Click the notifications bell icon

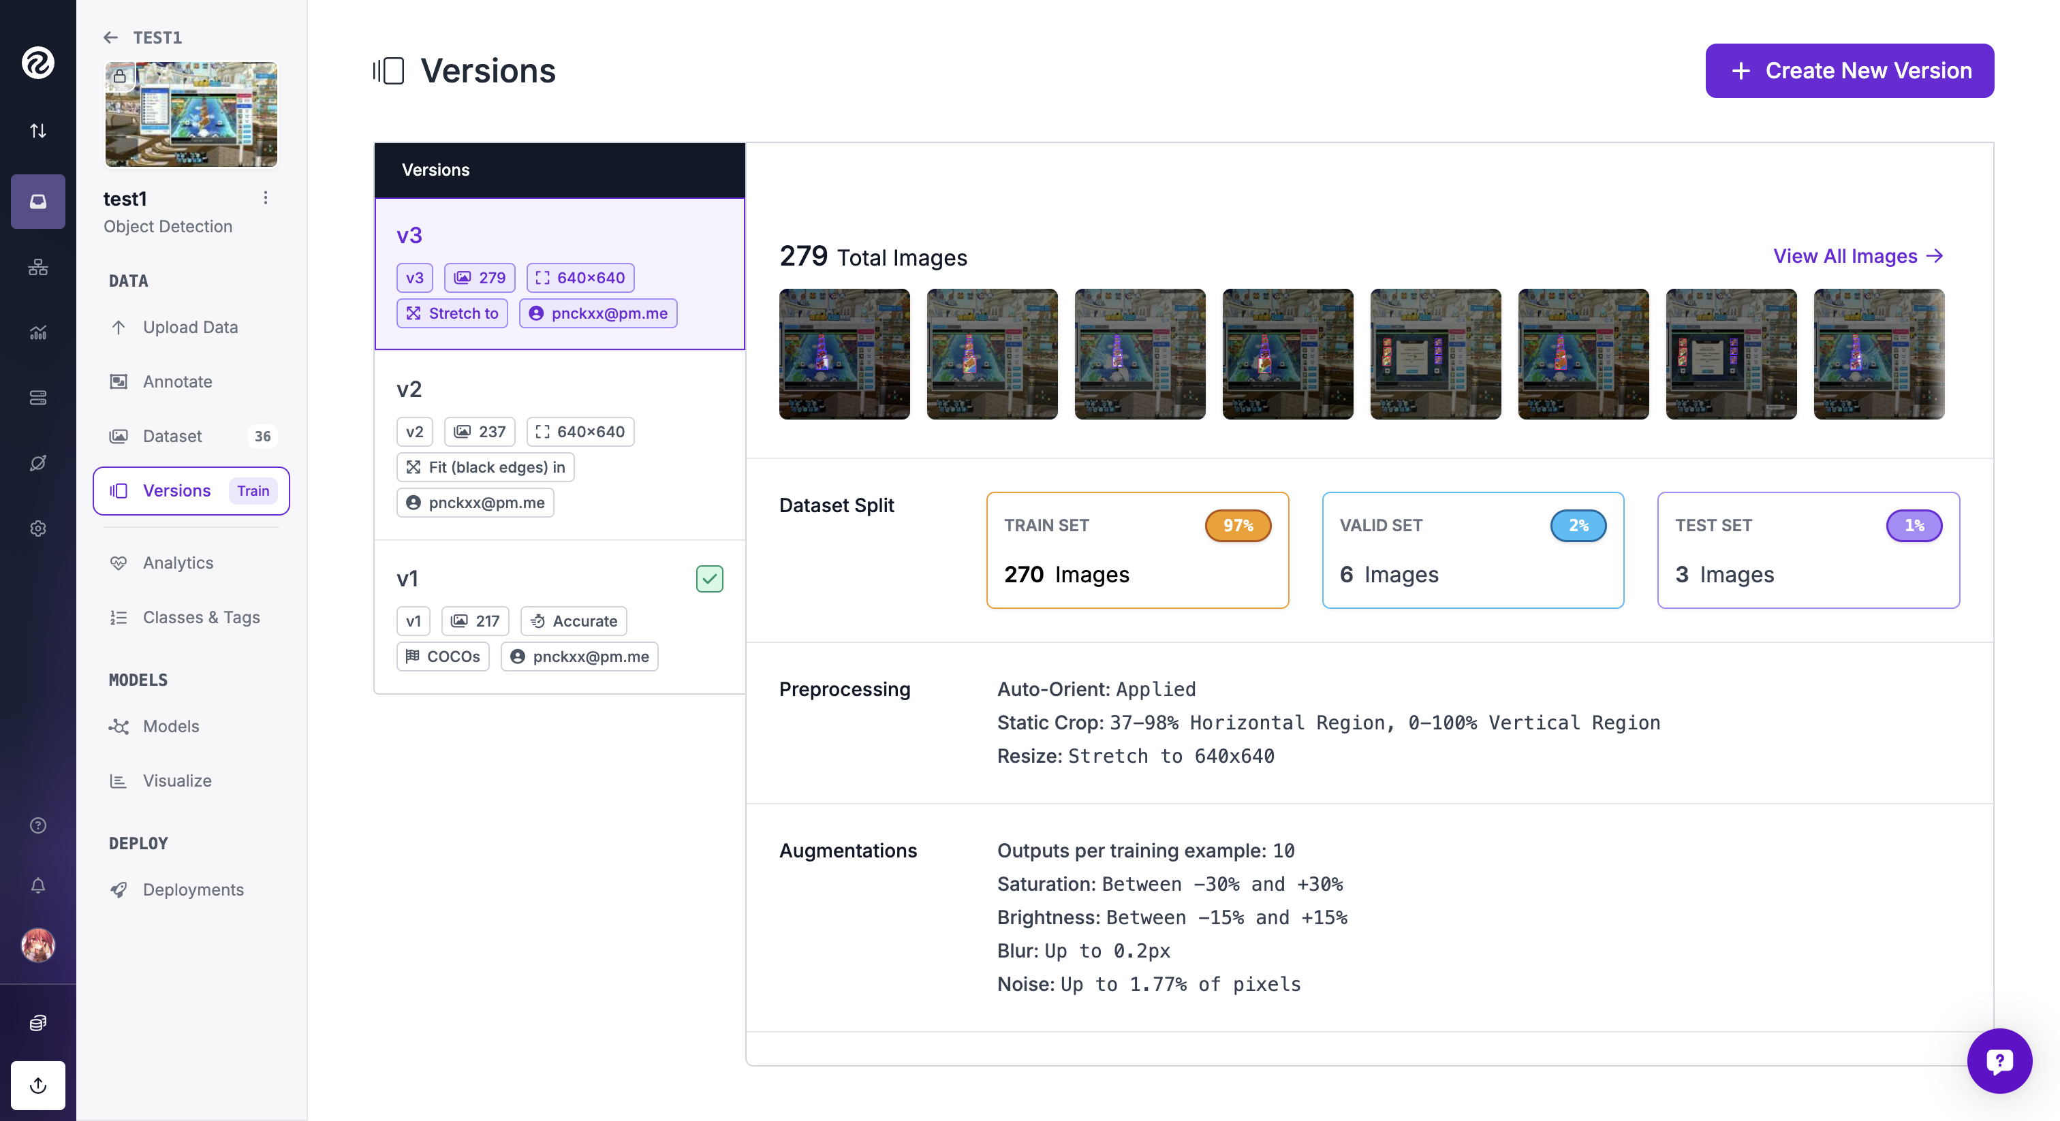[37, 885]
